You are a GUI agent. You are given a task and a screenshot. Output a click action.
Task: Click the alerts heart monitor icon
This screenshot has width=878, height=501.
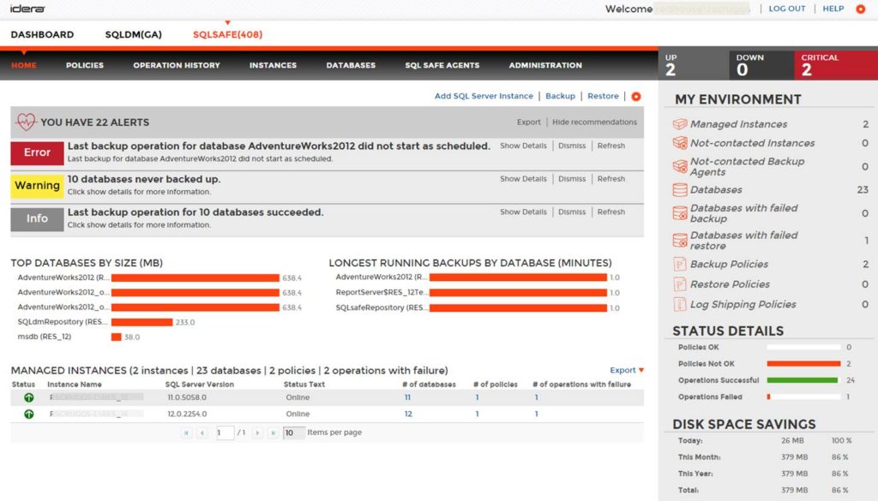[26, 122]
